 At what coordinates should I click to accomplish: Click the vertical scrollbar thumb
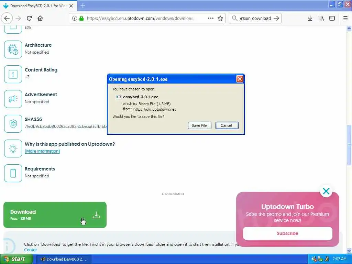point(349,145)
